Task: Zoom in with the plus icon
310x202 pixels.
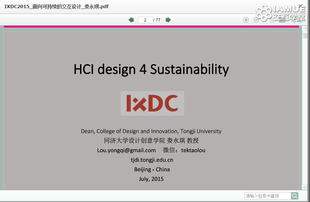Action: tap(246, 20)
